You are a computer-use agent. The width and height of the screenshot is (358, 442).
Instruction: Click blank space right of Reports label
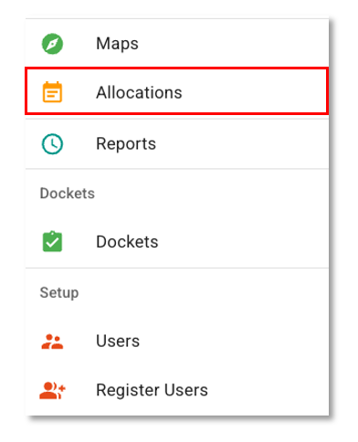click(x=242, y=143)
